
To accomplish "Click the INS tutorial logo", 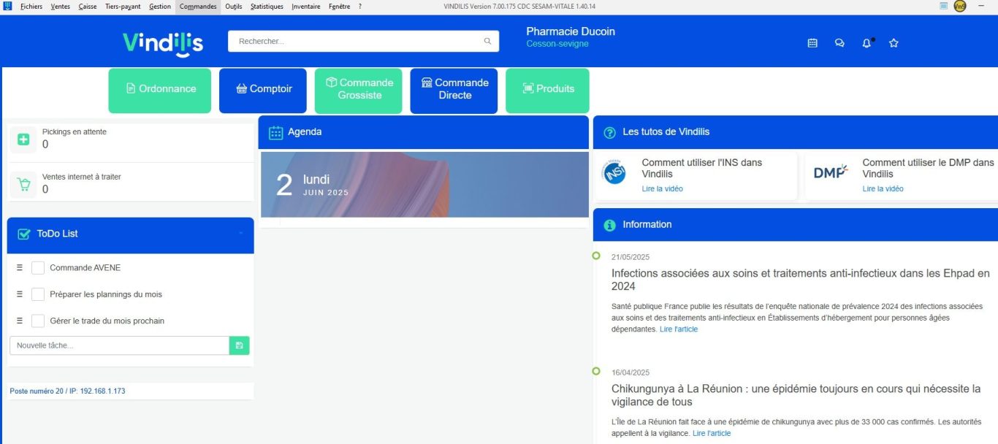I will [x=614, y=174].
